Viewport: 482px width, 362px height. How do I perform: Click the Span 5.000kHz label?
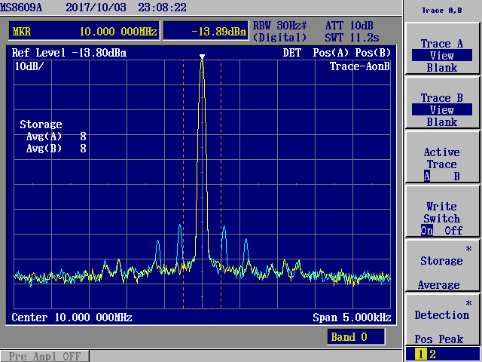click(x=352, y=318)
